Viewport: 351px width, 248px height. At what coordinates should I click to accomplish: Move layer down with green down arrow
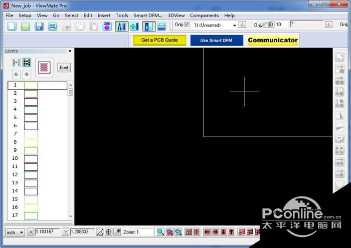point(16,74)
